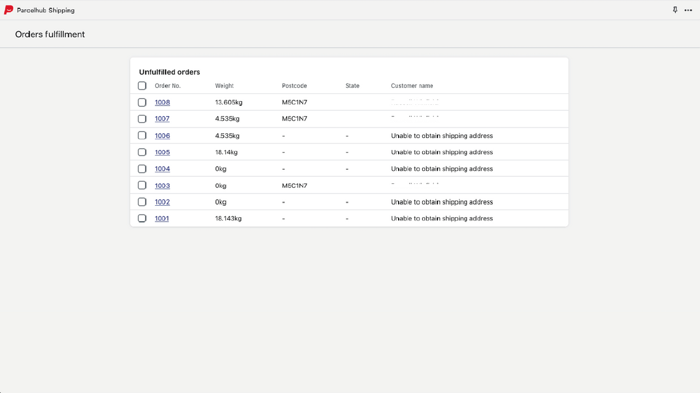
Task: Click the Postcode column header
Action: tap(294, 86)
